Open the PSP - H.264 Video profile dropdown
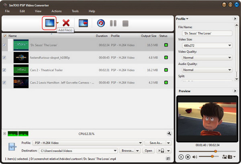241x164 pixels. pos(88,143)
